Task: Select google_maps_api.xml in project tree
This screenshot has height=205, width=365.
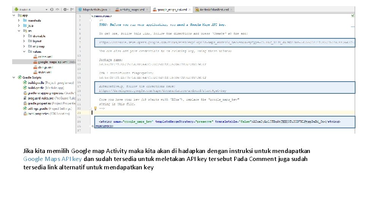Action: click(x=54, y=62)
